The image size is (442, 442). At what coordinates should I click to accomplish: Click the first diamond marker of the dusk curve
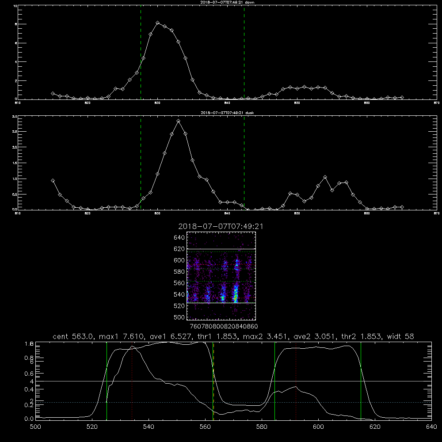click(53, 181)
